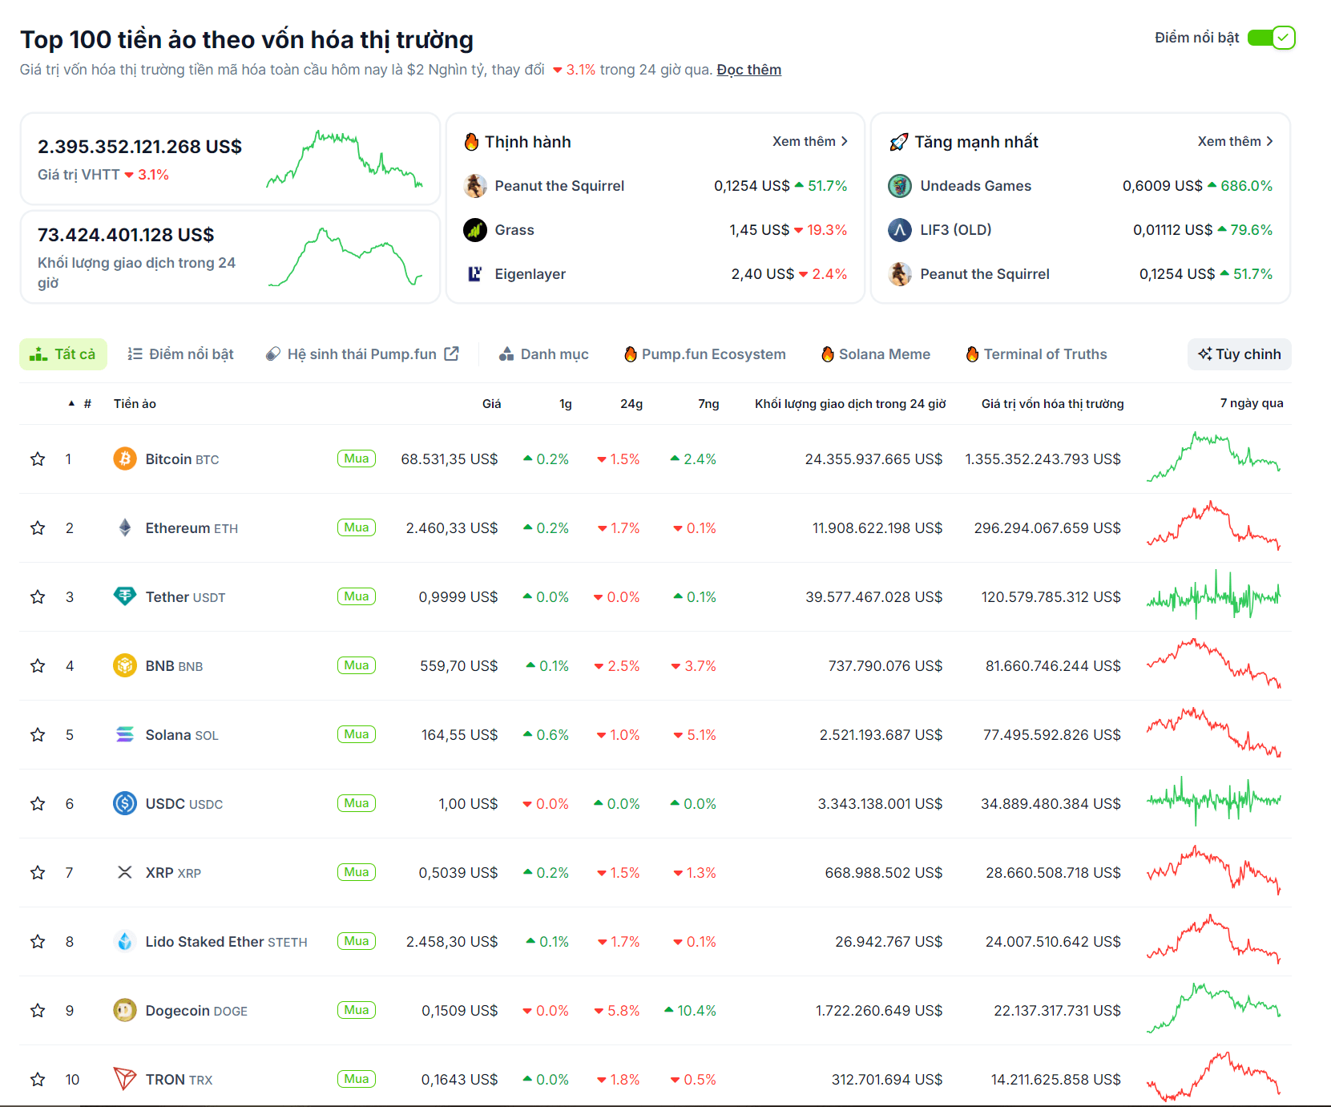1331x1107 pixels.
Task: Open the Đọc thêm link
Action: point(749,70)
